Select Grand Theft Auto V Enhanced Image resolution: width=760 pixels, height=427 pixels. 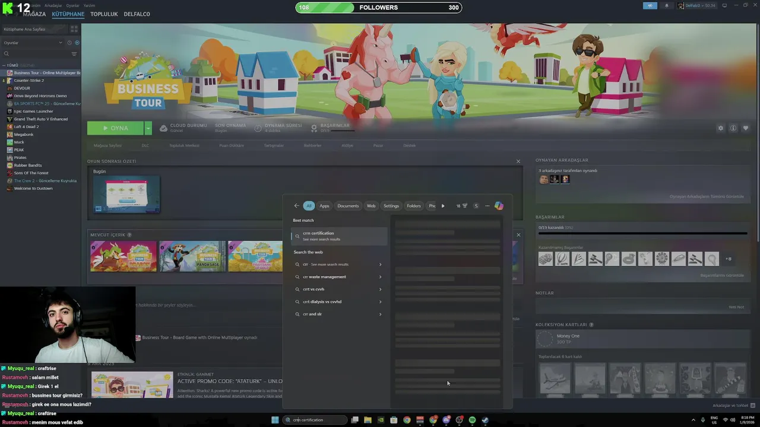[x=40, y=119]
